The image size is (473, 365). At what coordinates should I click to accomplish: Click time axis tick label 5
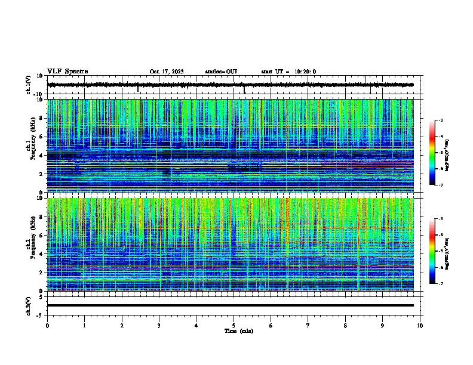tap(234, 326)
